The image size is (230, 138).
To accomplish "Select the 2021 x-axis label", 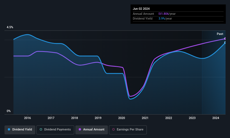I will point(145,118).
